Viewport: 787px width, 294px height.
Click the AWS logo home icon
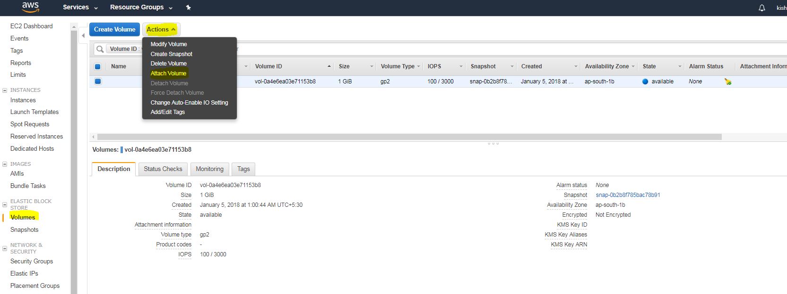click(30, 7)
